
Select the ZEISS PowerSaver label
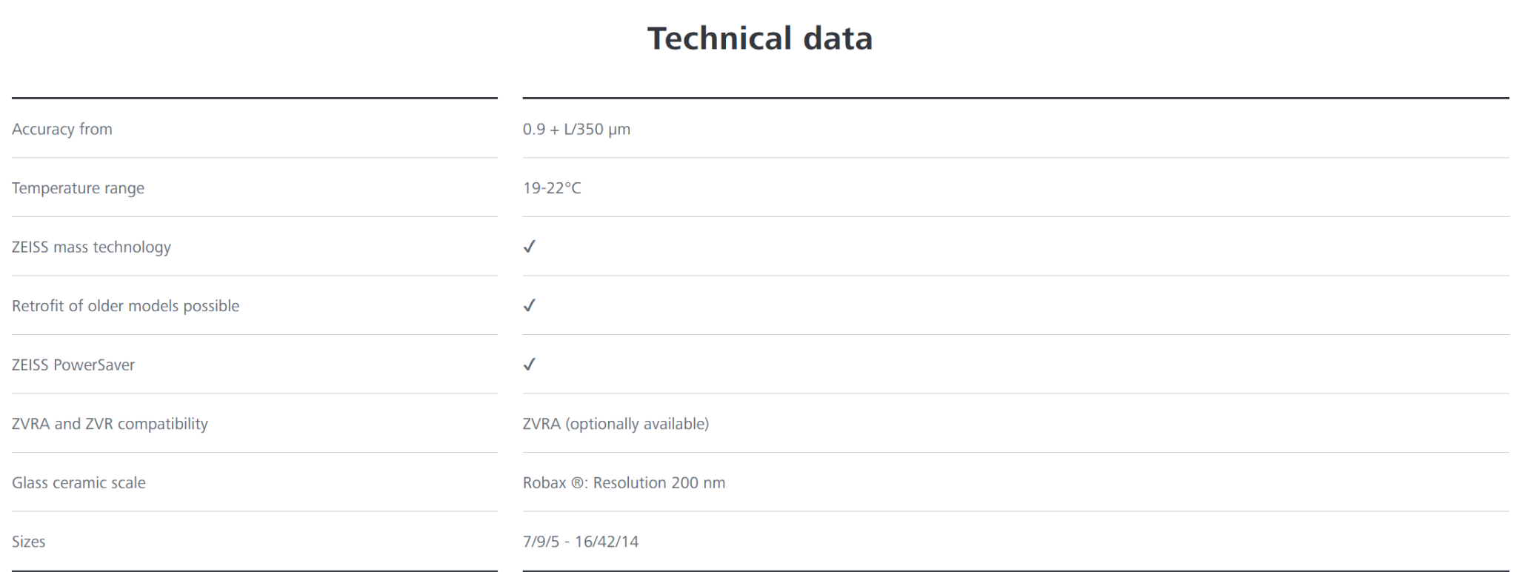tap(73, 365)
